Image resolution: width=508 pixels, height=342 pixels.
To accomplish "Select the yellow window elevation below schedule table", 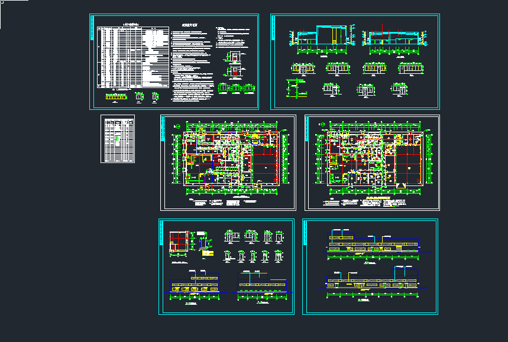I will click(116, 95).
